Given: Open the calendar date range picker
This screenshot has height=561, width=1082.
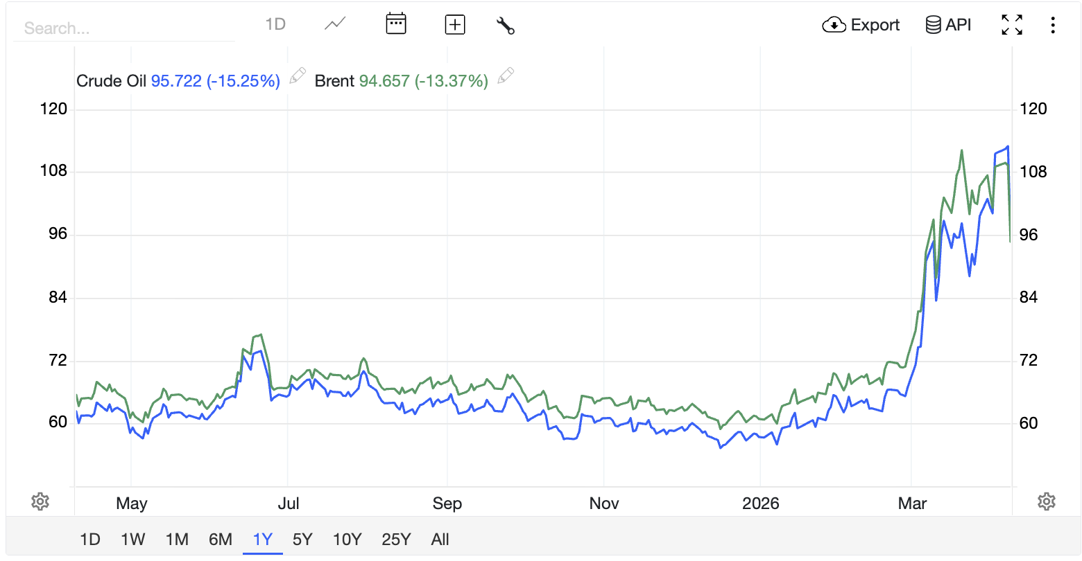Looking at the screenshot, I should pos(395,23).
